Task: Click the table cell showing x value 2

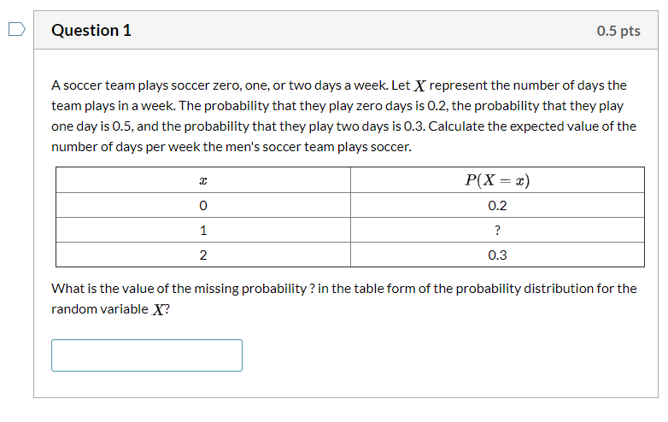Action: tap(203, 255)
